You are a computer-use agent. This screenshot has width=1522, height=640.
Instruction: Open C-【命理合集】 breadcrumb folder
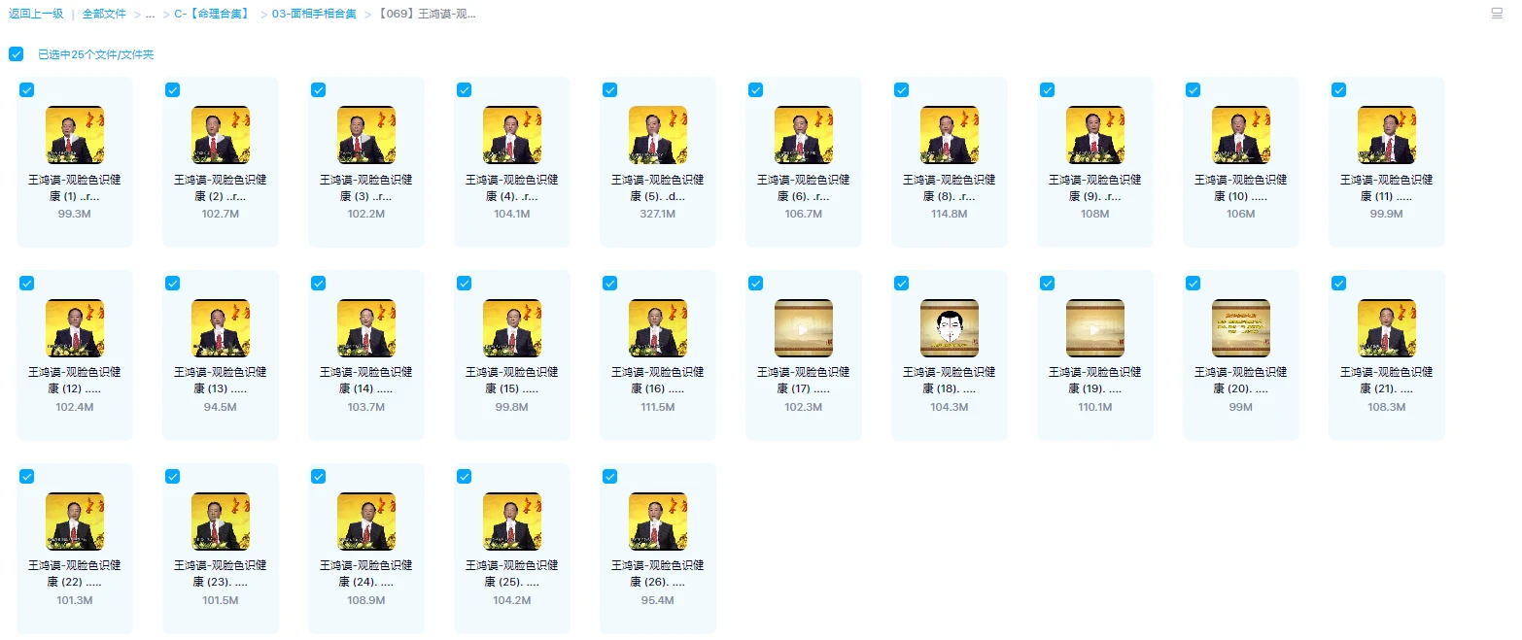[212, 14]
